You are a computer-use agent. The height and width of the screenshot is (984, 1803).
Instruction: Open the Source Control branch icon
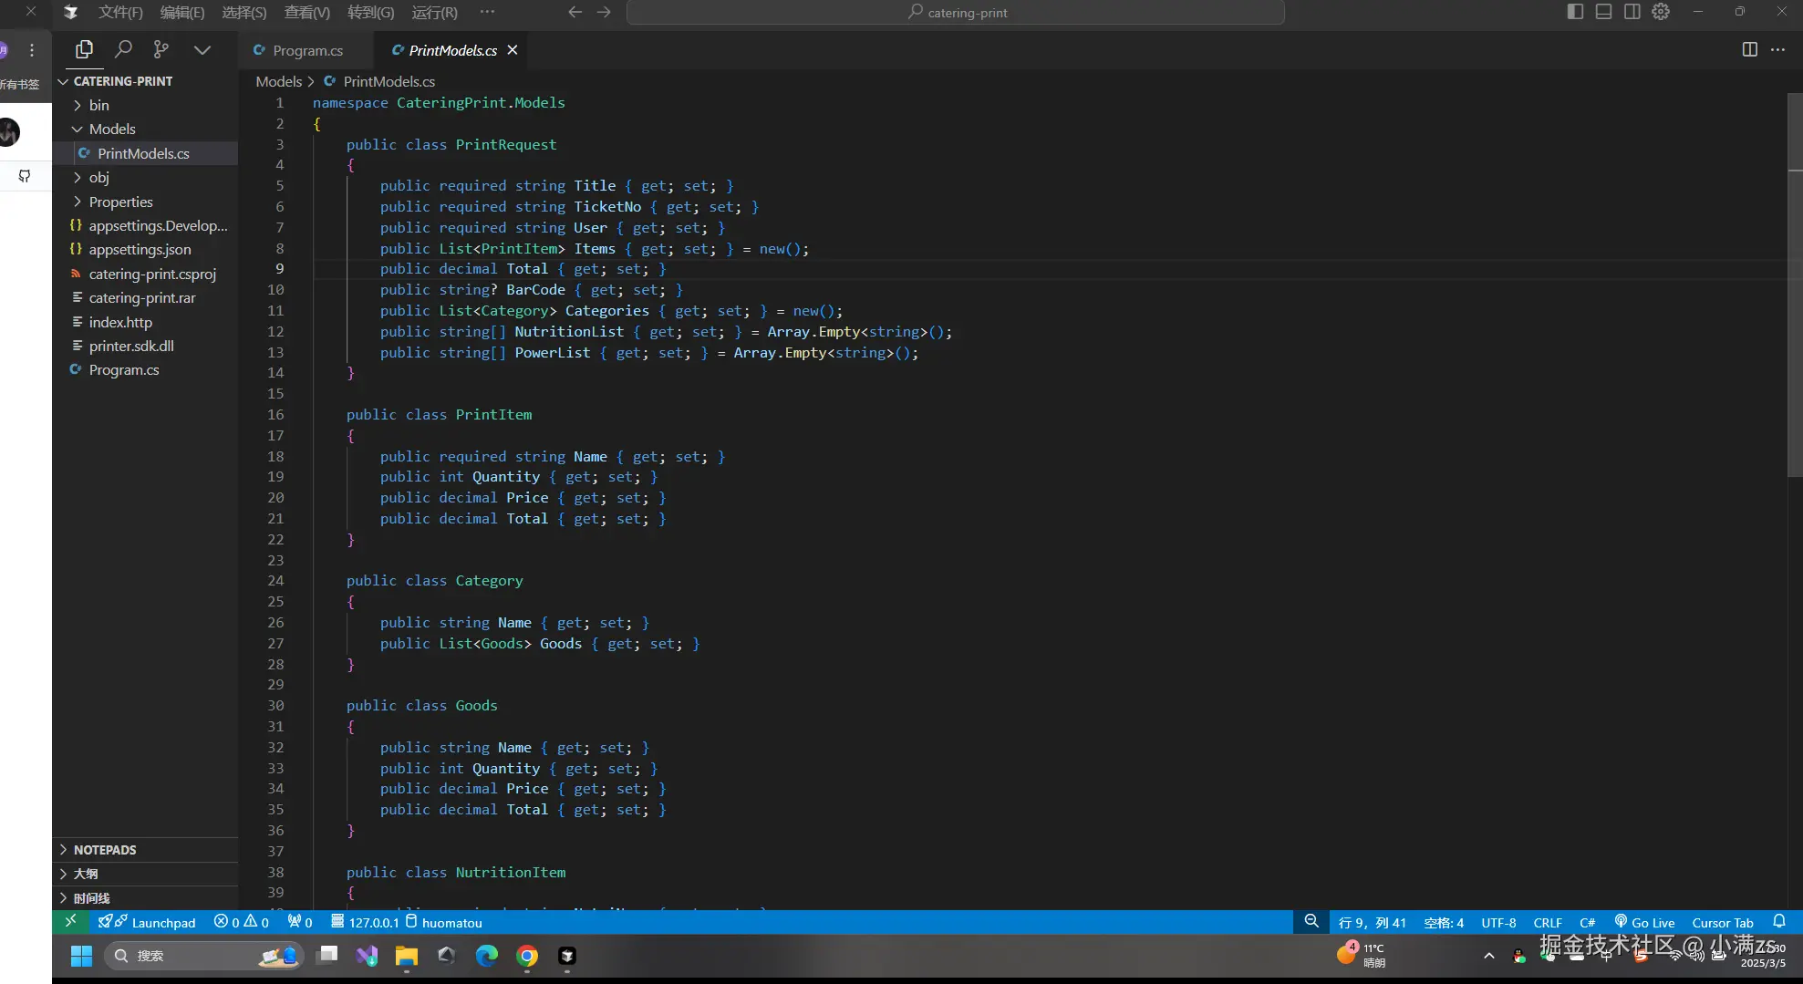161,49
